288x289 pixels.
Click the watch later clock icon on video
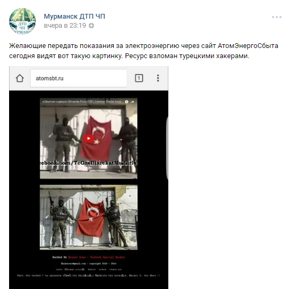[127, 102]
